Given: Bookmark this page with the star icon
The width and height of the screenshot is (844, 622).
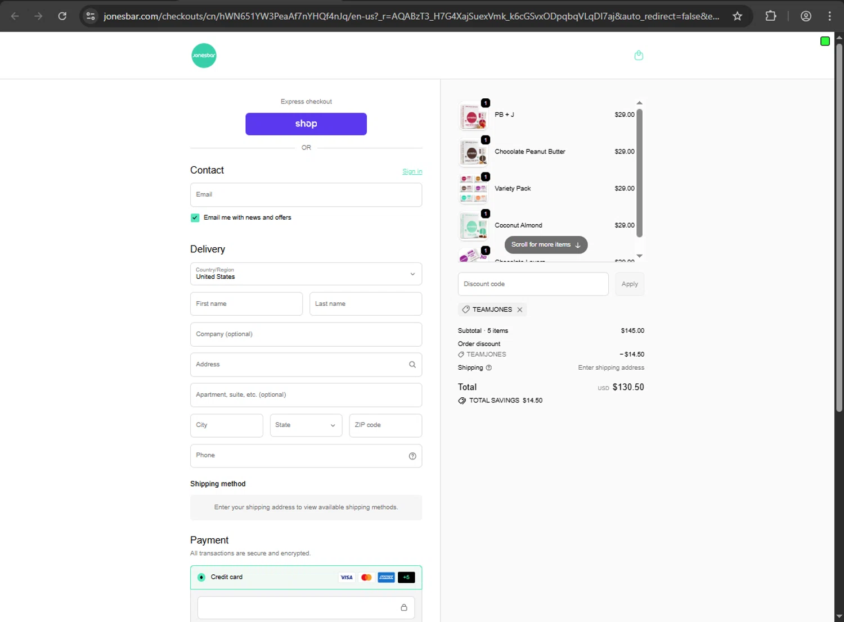Looking at the screenshot, I should (737, 16).
